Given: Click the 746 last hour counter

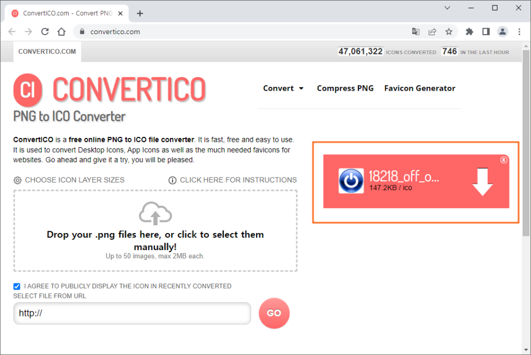Looking at the screenshot, I should click(450, 52).
